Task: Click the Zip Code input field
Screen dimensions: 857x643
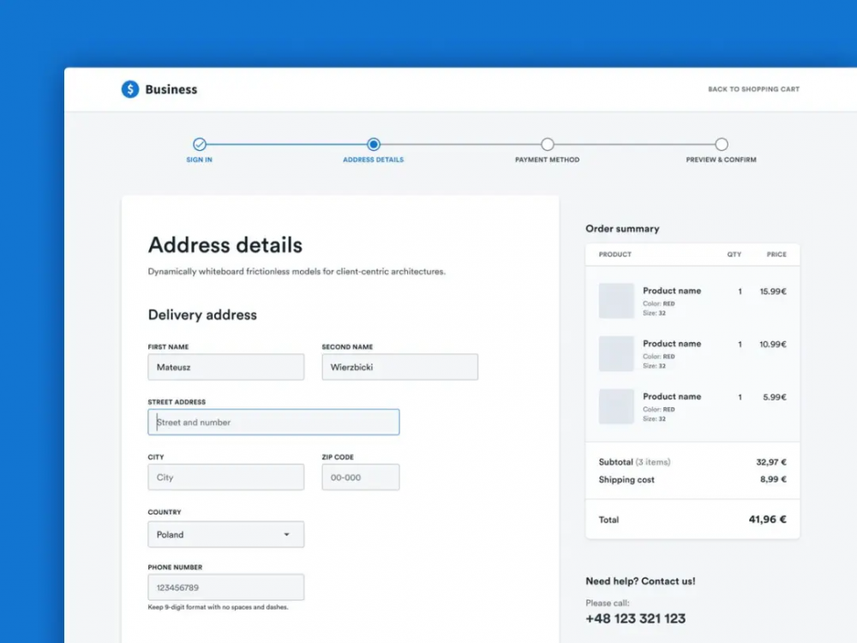Action: [x=361, y=478]
